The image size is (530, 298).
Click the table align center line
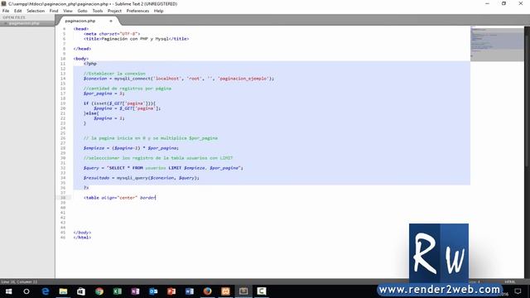(x=119, y=198)
